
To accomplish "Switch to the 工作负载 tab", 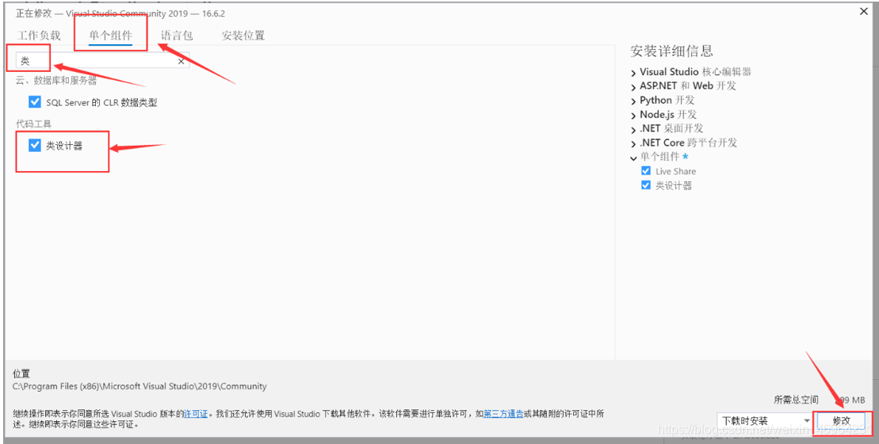I will 39,36.
